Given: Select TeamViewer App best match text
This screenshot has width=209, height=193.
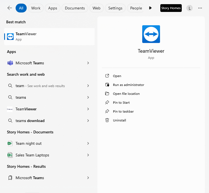Looking at the screenshot, I should (26, 37).
